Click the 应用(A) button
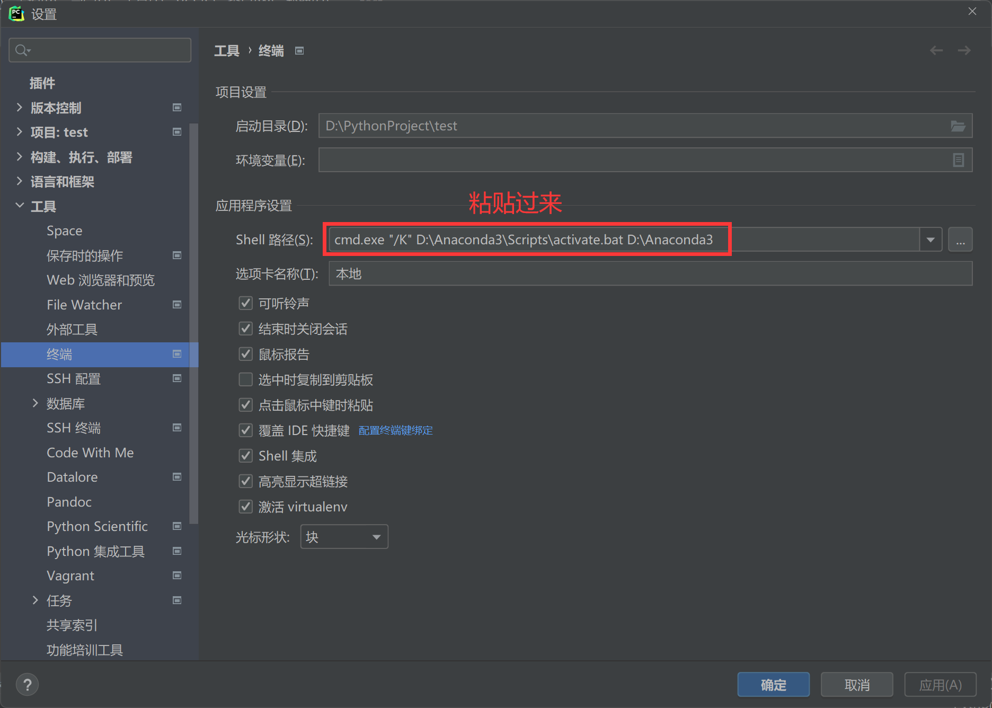Screen dimensions: 992x708 click(x=940, y=684)
